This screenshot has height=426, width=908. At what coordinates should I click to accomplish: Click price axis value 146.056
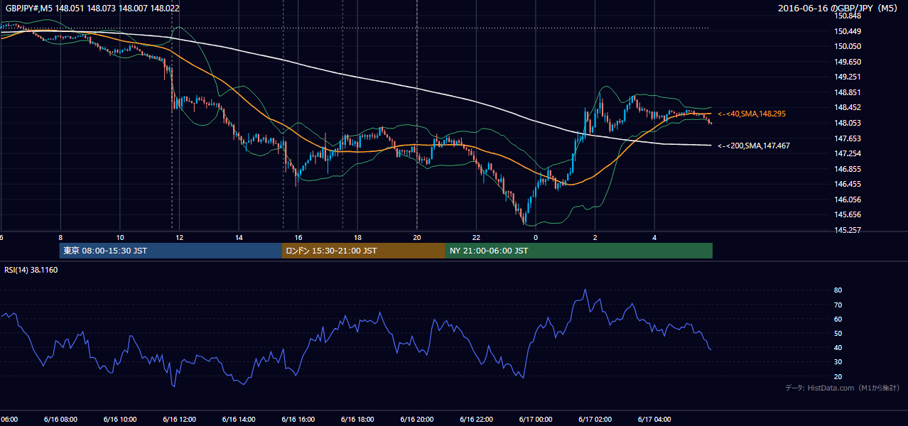[x=847, y=200]
